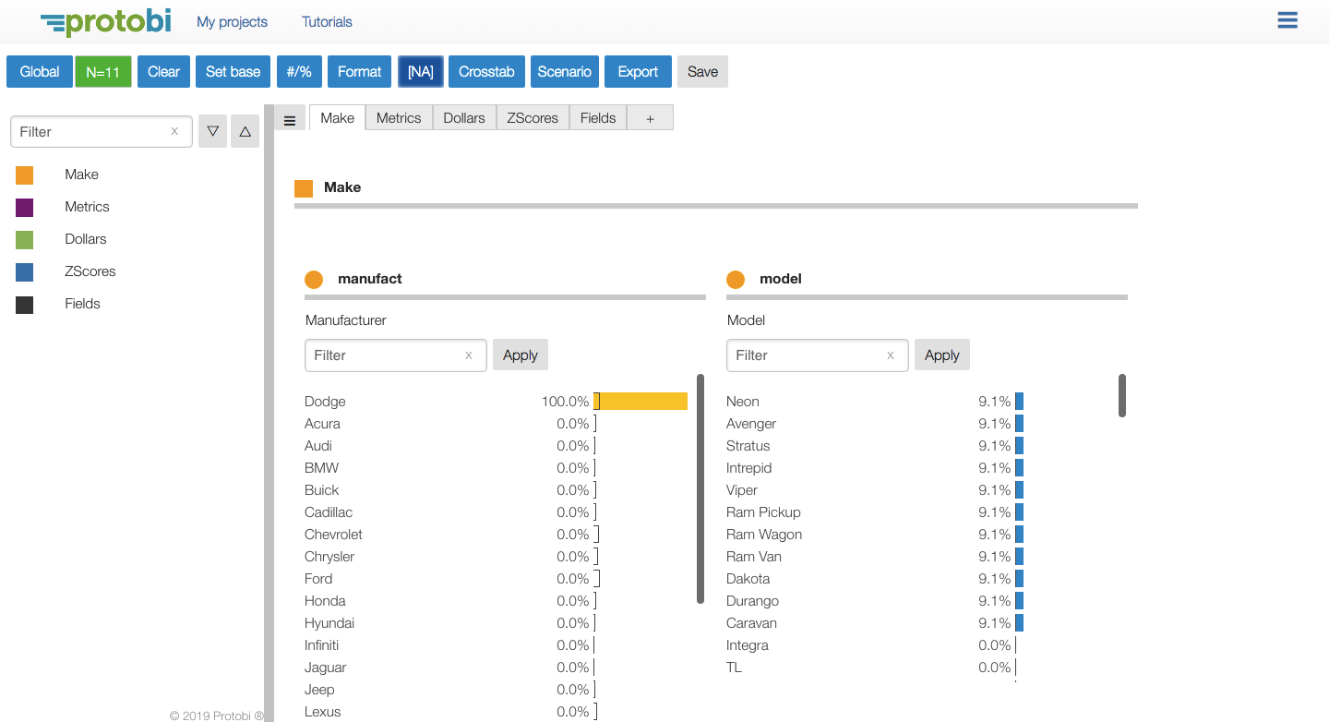
Task: Click Apply under Manufacturer
Action: 520,355
